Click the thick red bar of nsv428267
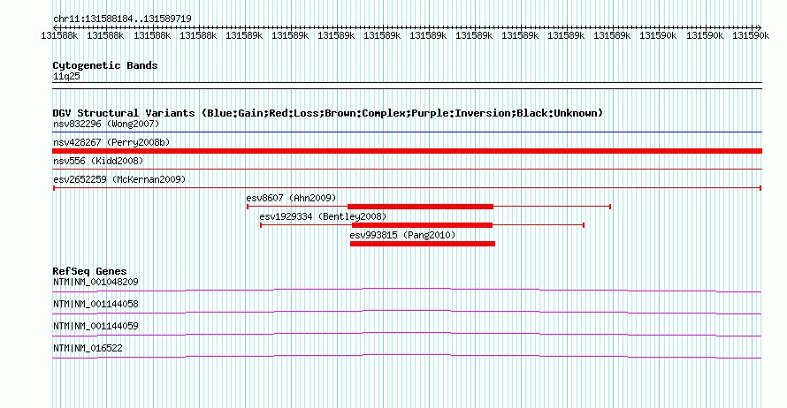Screen dimensions: 787x408 [407, 151]
